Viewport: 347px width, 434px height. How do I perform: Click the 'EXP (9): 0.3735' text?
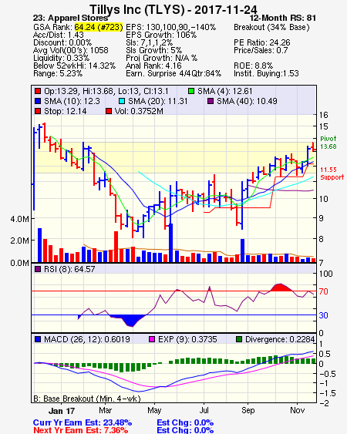187,339
